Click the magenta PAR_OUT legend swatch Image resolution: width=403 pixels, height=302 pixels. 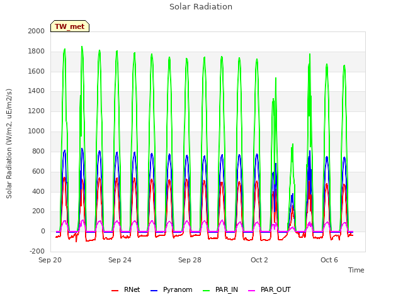252,291
